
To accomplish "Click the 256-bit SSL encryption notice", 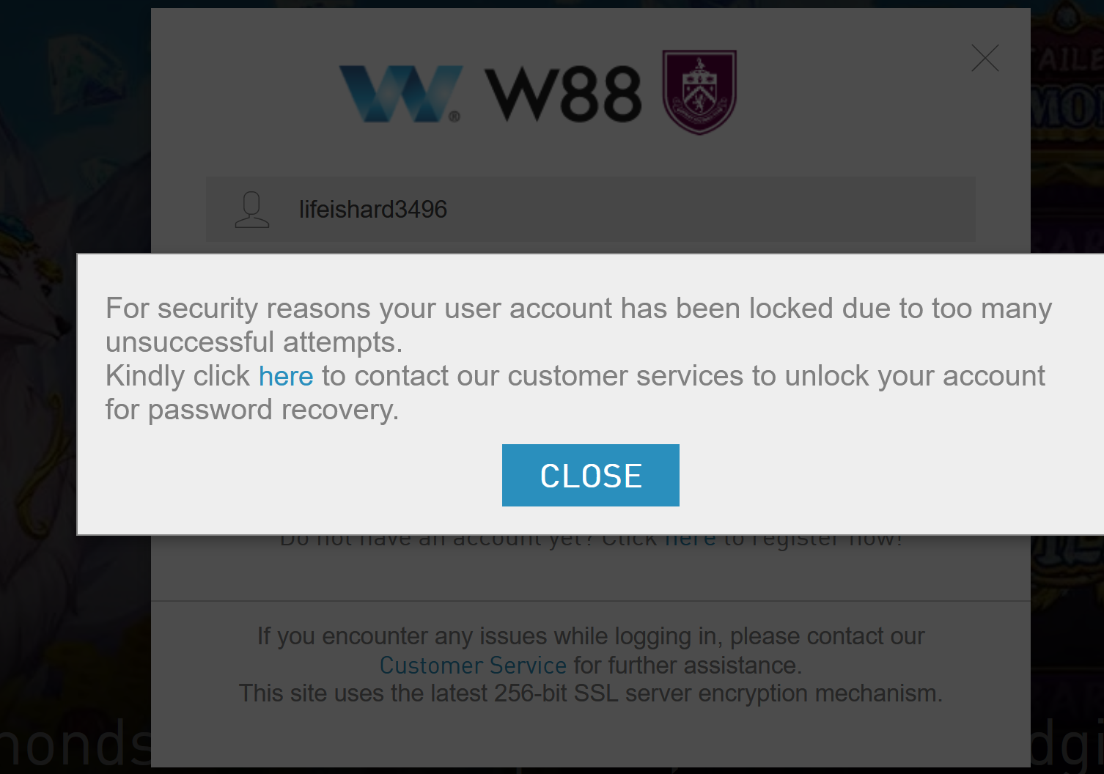I will point(590,693).
